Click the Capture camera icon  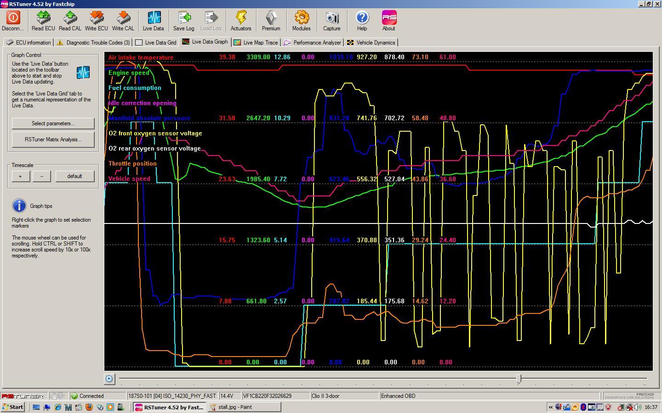[331, 18]
